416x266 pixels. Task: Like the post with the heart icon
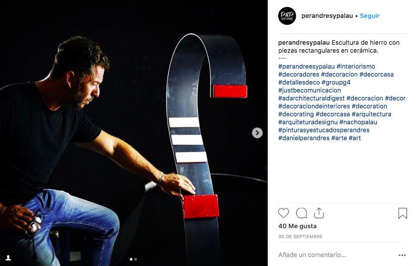coord(283,213)
